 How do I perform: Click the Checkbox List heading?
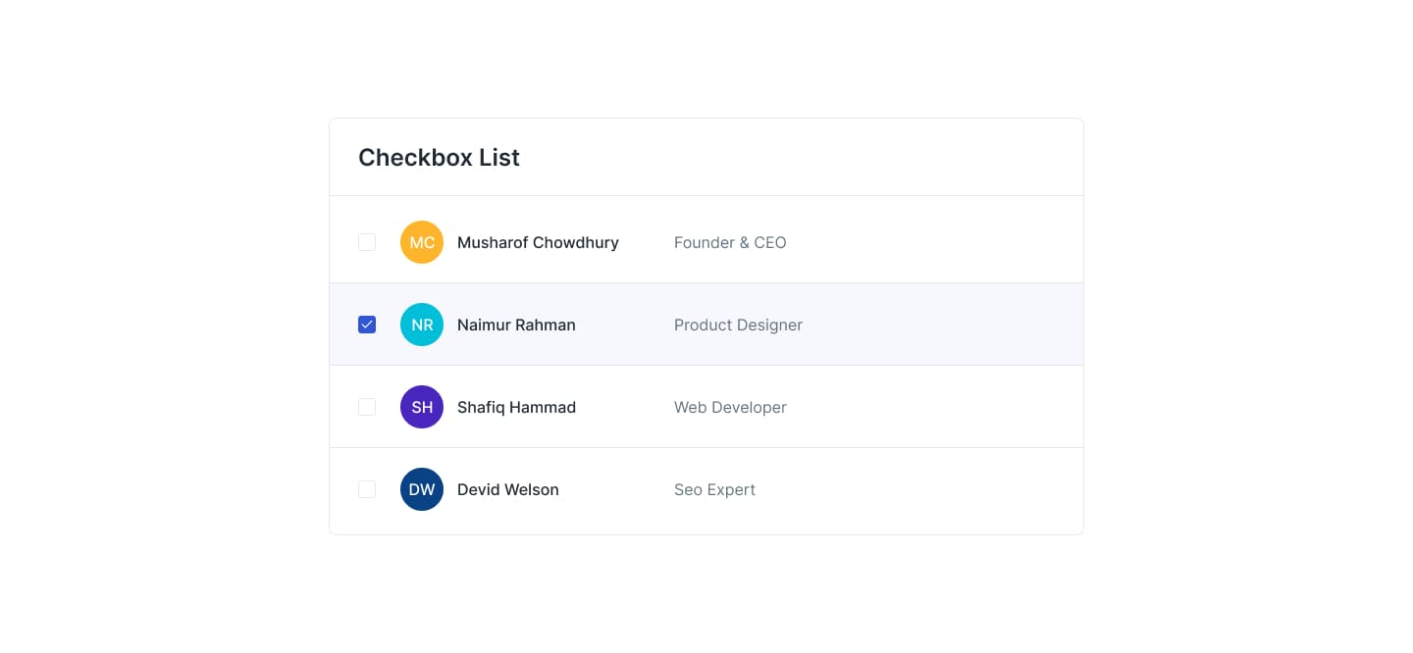439,158
